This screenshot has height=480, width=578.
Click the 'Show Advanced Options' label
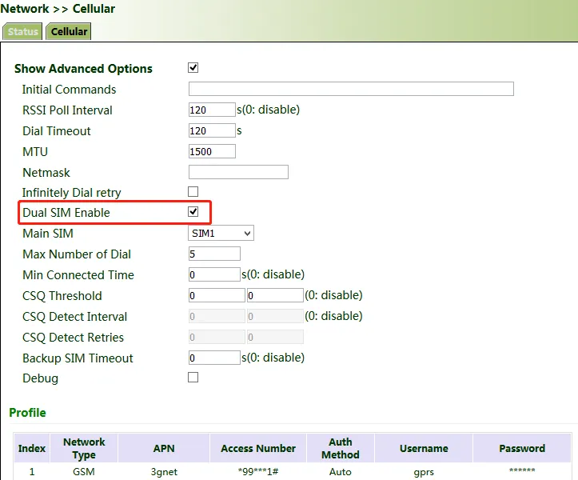[83, 69]
